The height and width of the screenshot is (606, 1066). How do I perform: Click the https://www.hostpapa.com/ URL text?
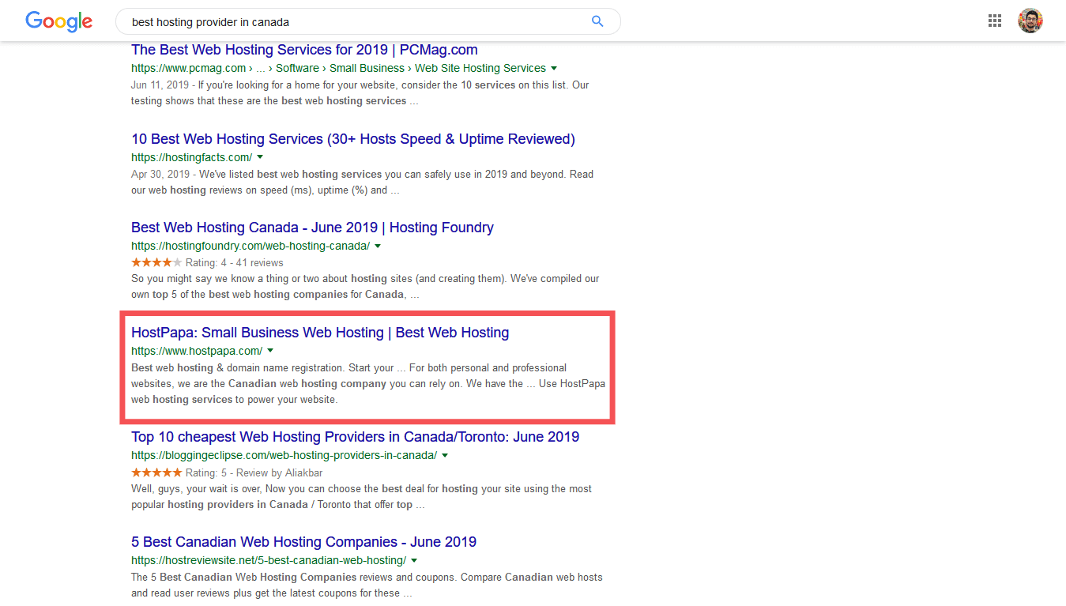click(x=197, y=351)
